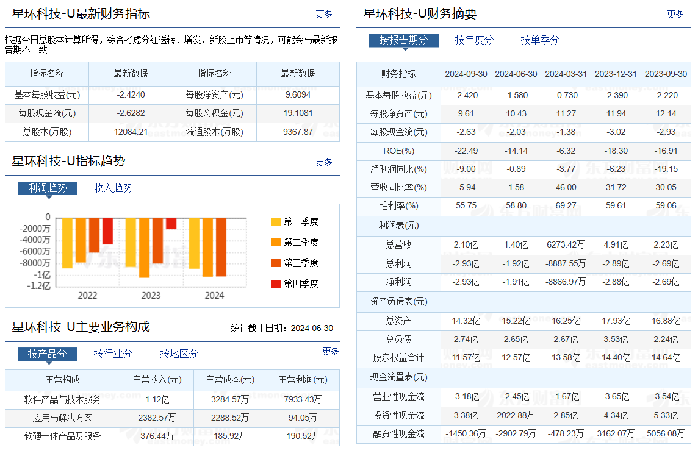Select the 利润趋势 tab

click(x=48, y=188)
